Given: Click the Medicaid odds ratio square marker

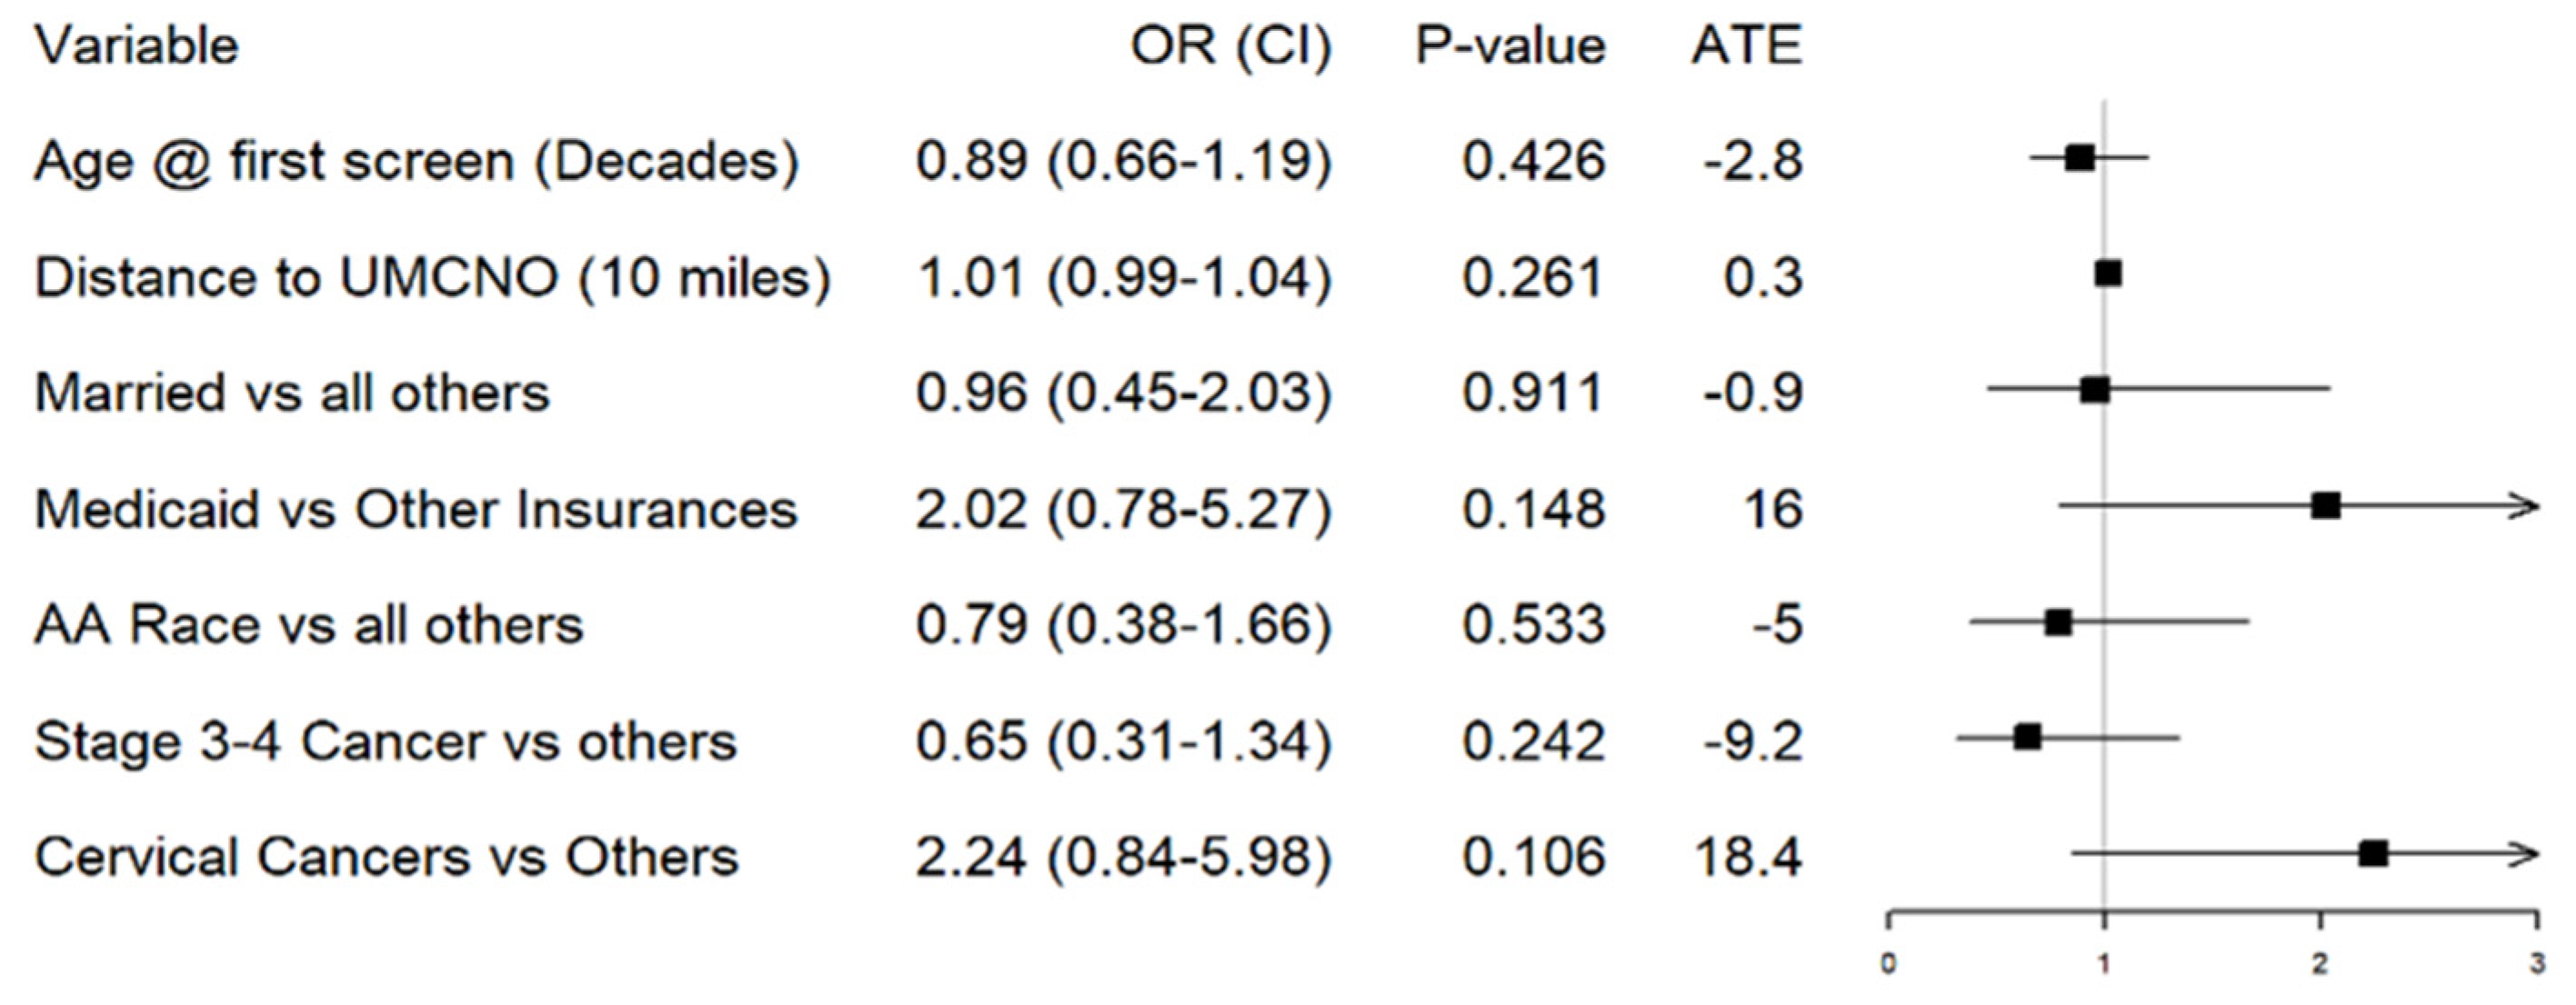Looking at the screenshot, I should click(2326, 505).
